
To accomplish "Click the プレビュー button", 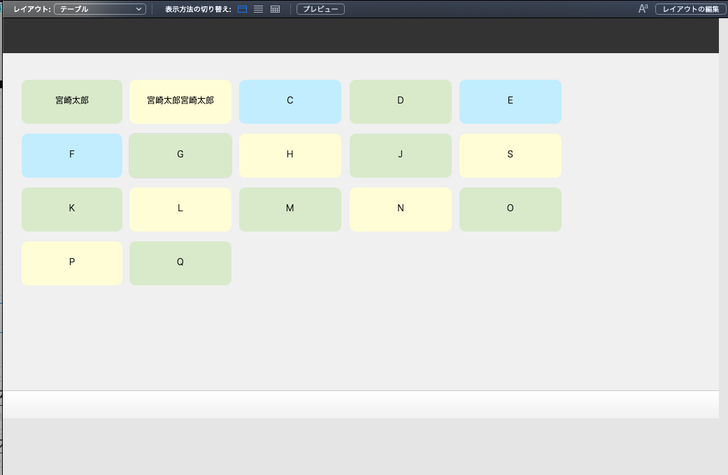I will [320, 9].
